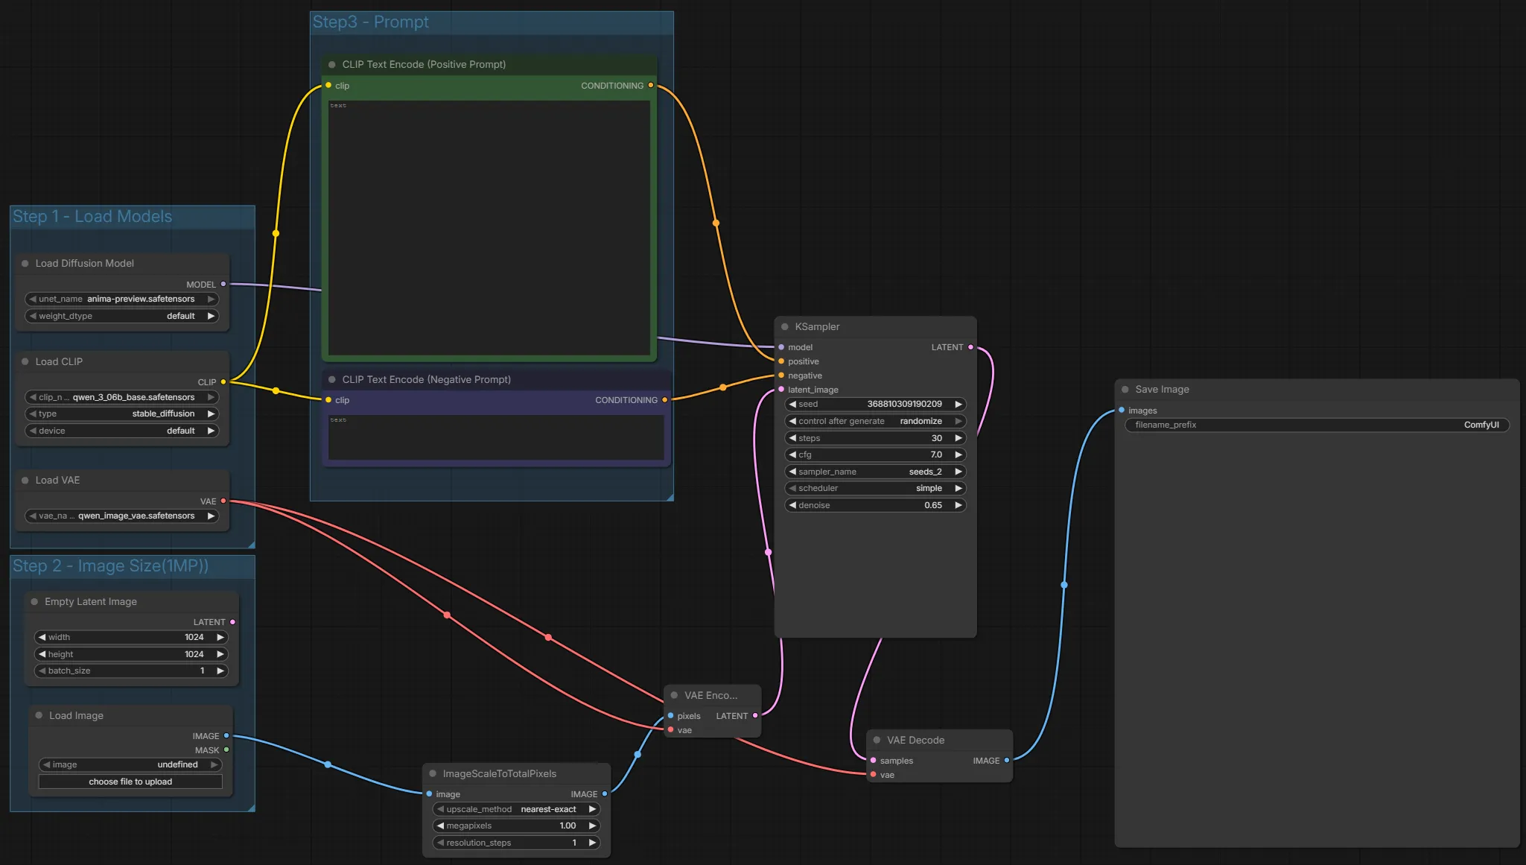Click the denoise value slider in KSampler
1526x865 pixels.
point(874,505)
